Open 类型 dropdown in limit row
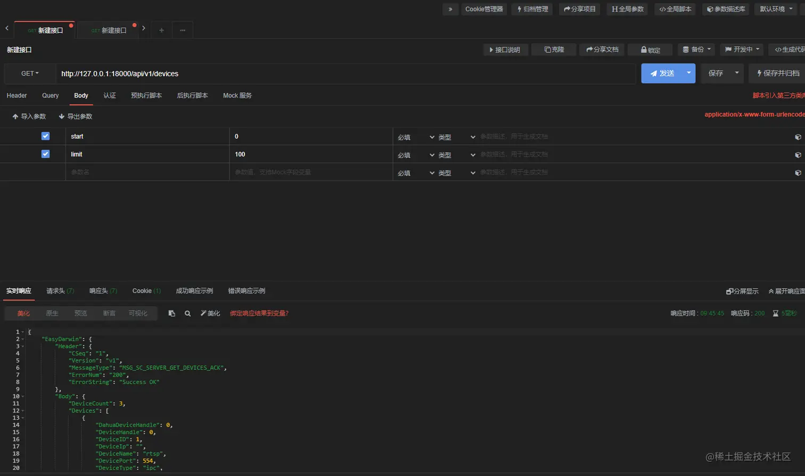The height and width of the screenshot is (476, 805). 457,155
